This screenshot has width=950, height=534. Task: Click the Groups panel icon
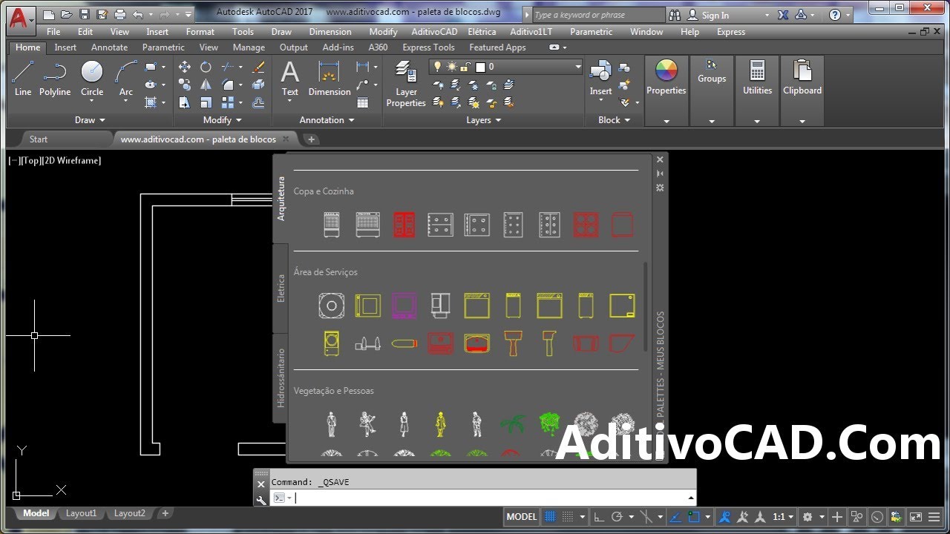pos(711,65)
